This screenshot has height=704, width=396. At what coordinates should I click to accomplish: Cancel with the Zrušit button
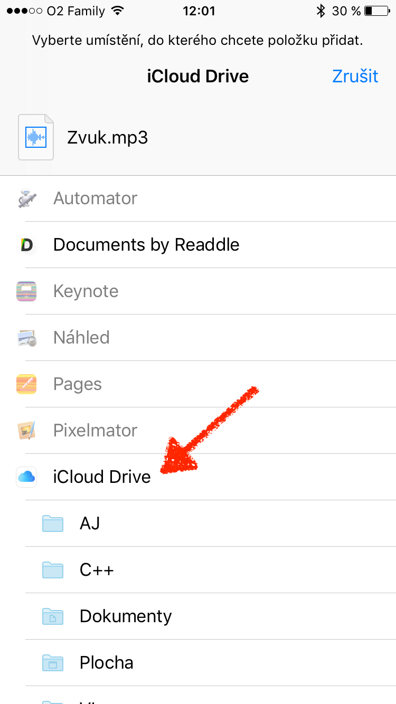(355, 76)
